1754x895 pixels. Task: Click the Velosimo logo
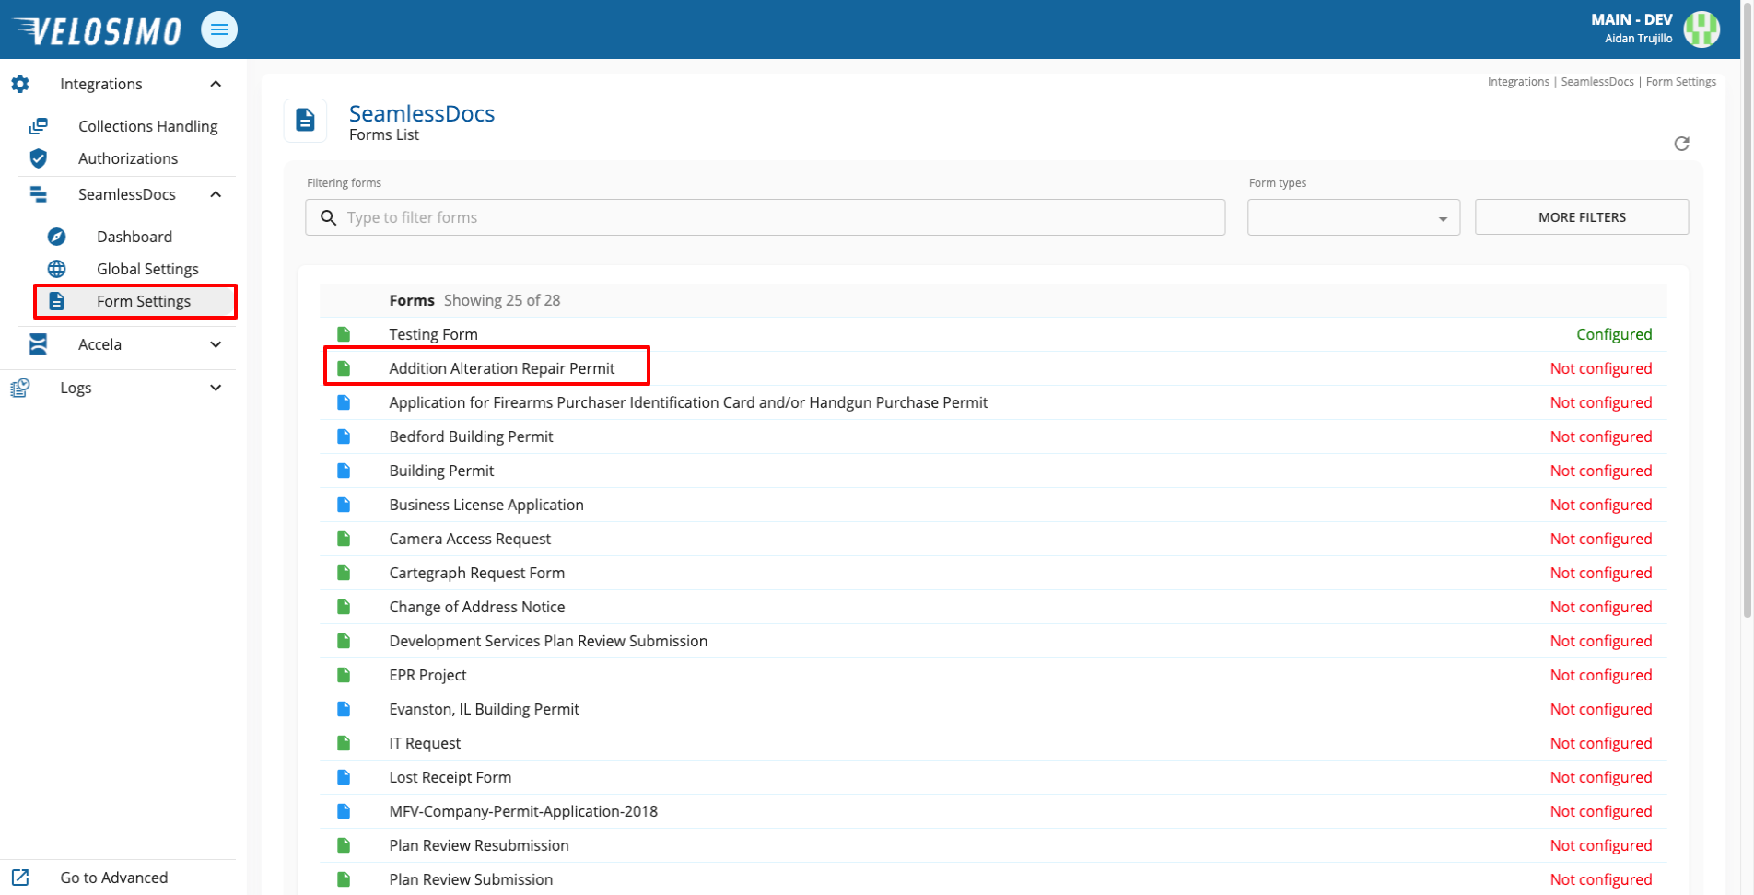(98, 30)
